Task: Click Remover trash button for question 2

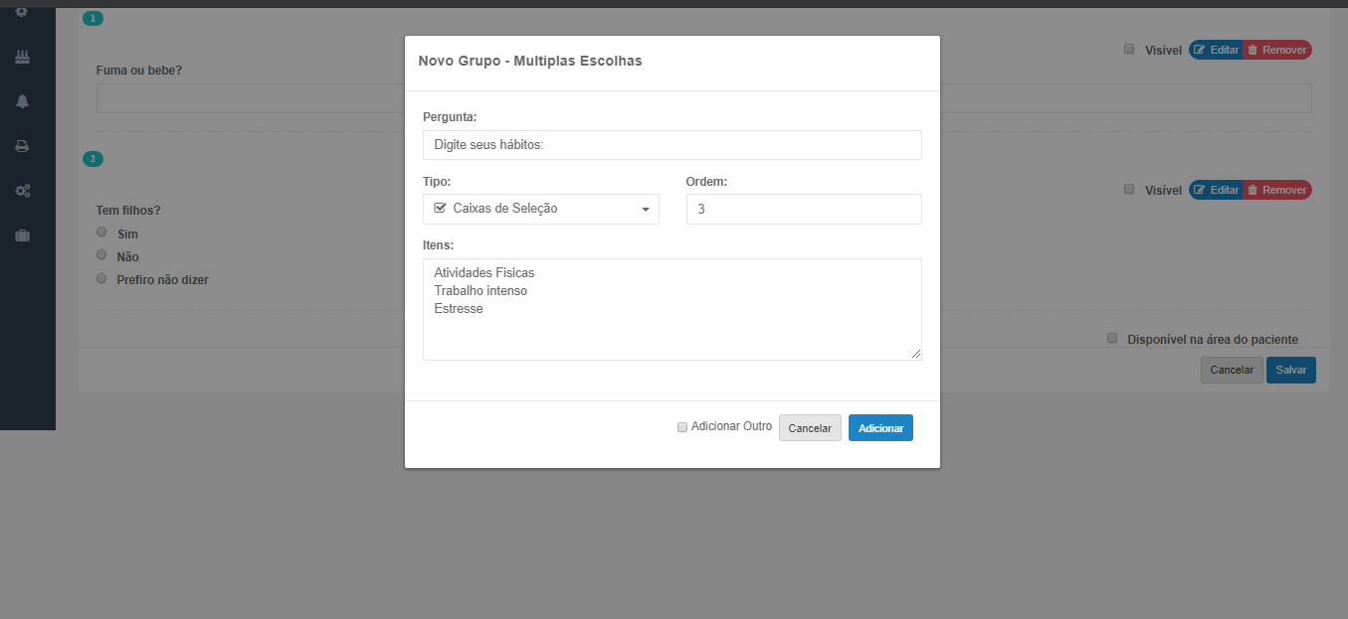Action: click(x=1277, y=190)
